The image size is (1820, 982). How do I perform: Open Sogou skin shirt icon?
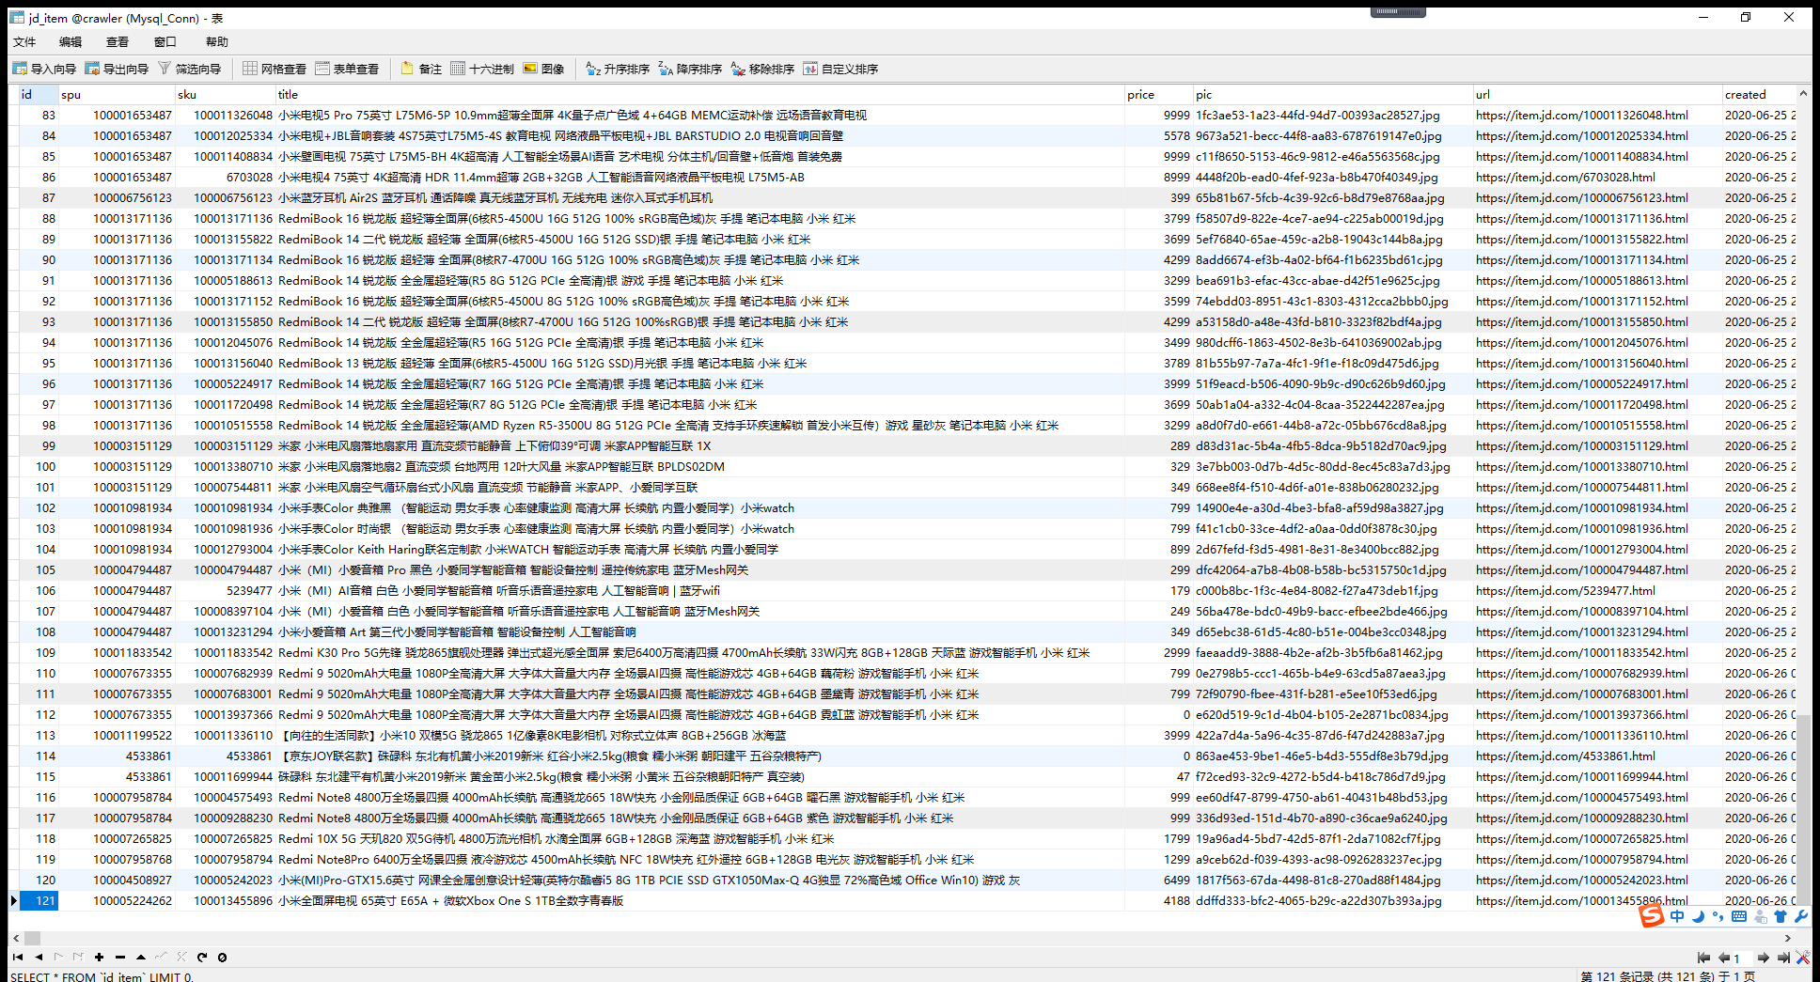point(1781,916)
